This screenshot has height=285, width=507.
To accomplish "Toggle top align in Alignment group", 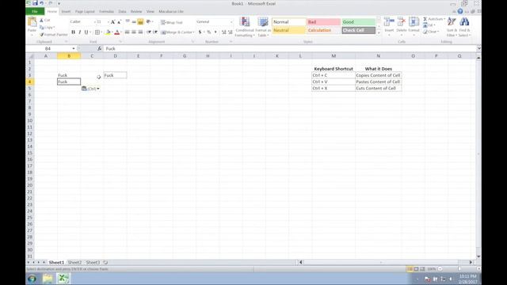I will [128, 22].
